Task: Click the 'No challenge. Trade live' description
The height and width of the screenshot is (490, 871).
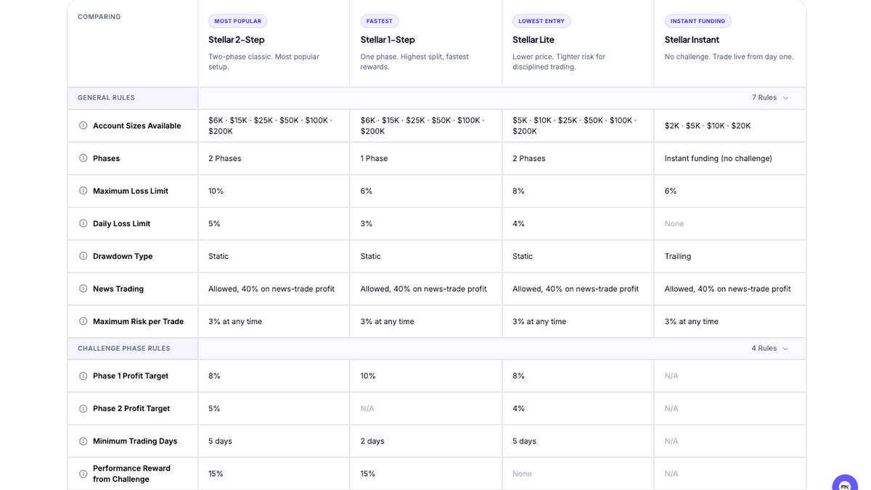Action: 729,57
